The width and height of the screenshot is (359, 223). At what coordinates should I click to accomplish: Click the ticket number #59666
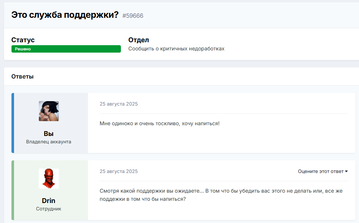133,16
